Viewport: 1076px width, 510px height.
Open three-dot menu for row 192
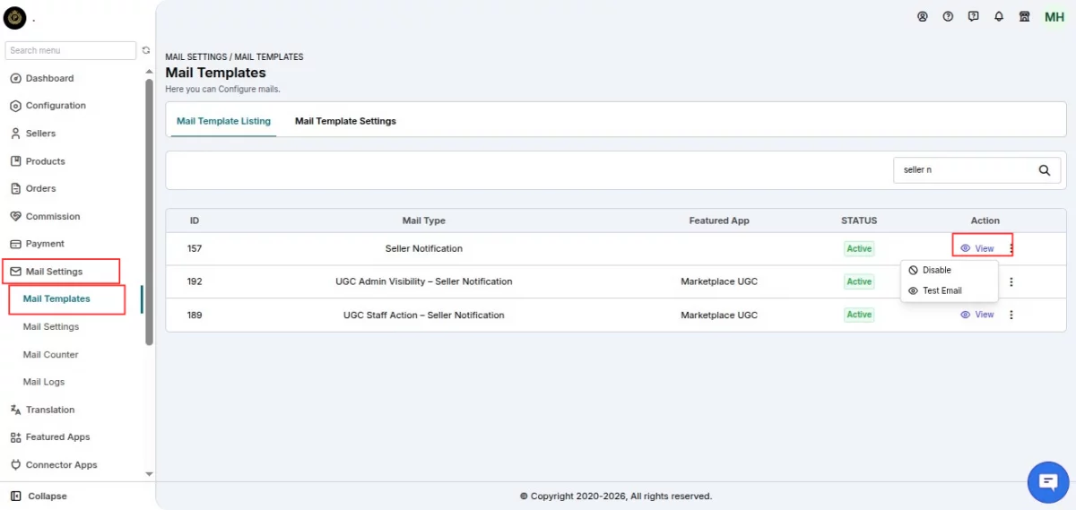pyautogui.click(x=1011, y=281)
